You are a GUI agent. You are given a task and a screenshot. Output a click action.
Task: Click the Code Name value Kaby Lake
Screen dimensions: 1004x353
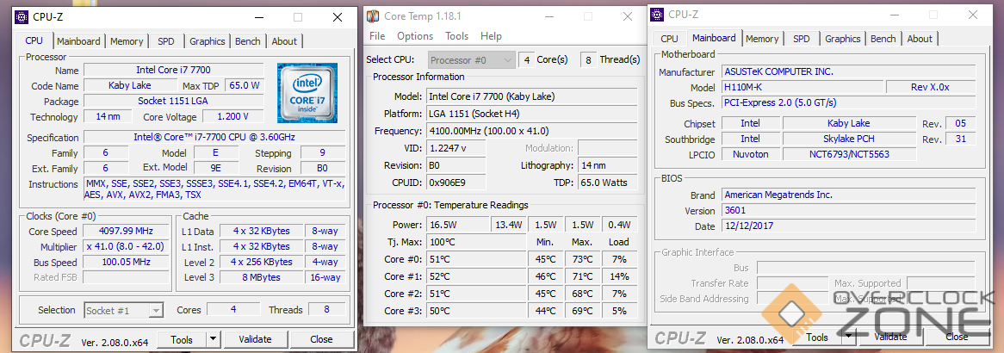[x=130, y=85]
